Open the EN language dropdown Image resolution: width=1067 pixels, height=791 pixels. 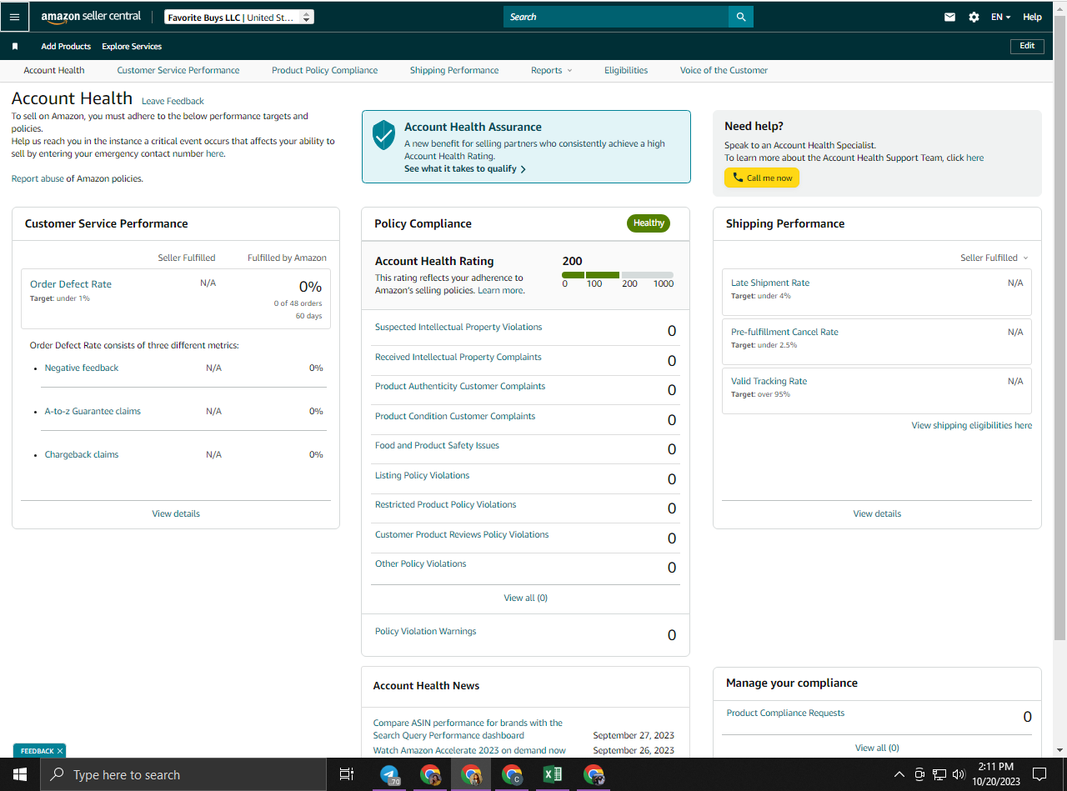tap(1000, 17)
